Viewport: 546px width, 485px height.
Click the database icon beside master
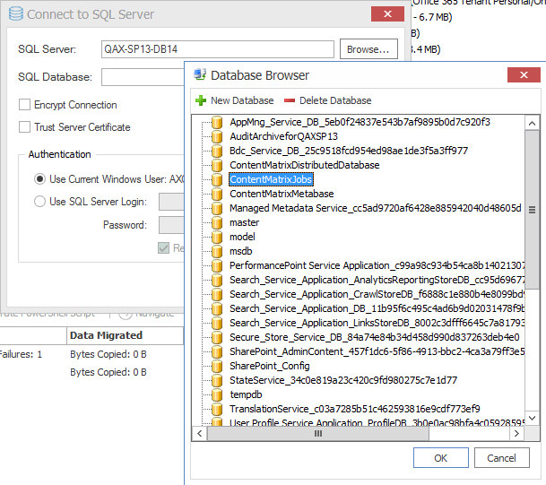217,222
